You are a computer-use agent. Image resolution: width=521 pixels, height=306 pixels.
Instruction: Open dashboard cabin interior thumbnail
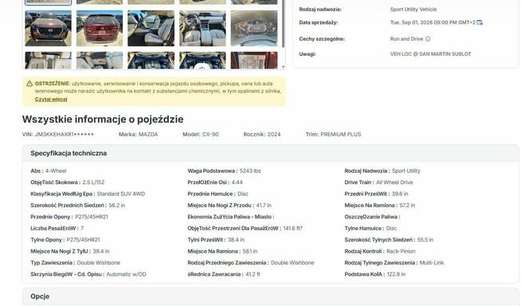tap(202, 28)
